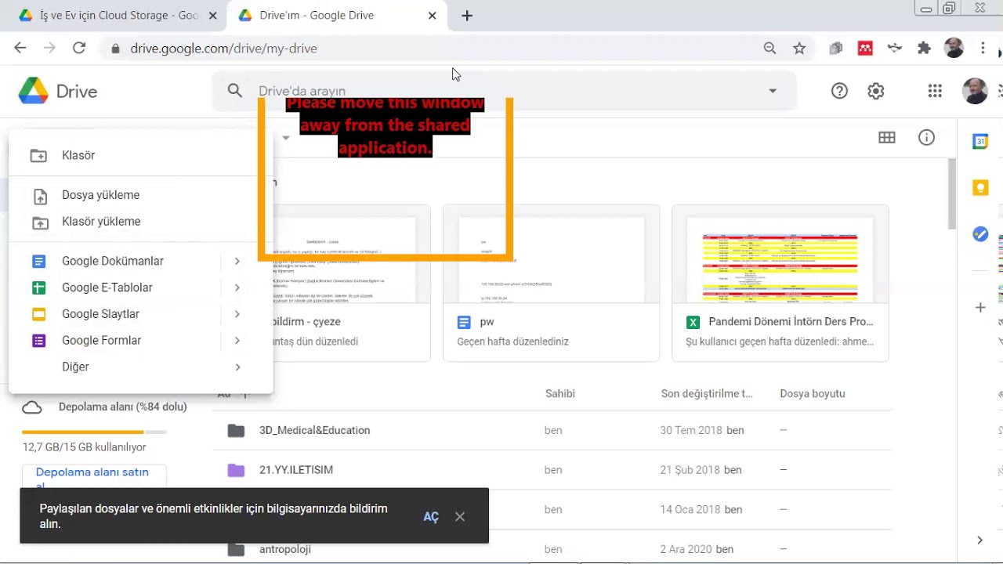Choose Klasör from the new menu
The width and height of the screenshot is (1003, 564).
[x=141, y=155]
